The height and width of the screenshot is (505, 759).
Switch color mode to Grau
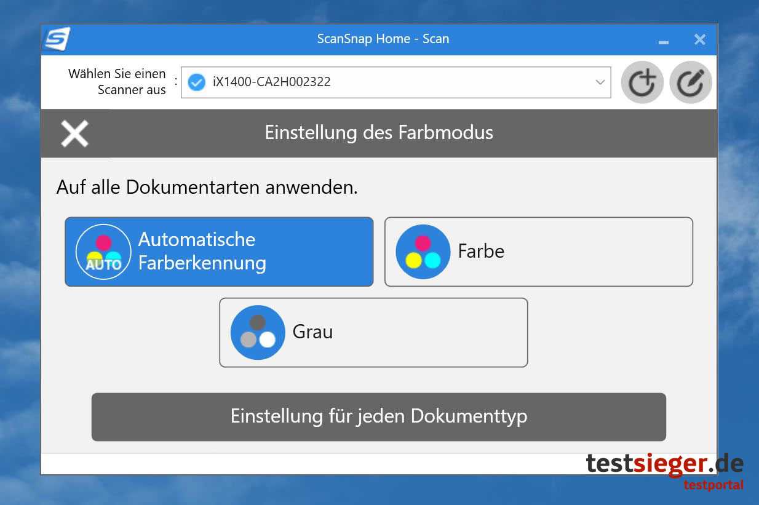373,332
